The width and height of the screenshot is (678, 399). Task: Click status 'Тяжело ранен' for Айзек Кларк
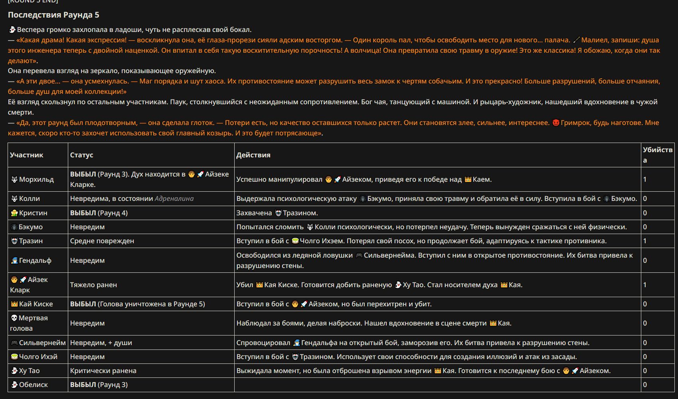[94, 285]
